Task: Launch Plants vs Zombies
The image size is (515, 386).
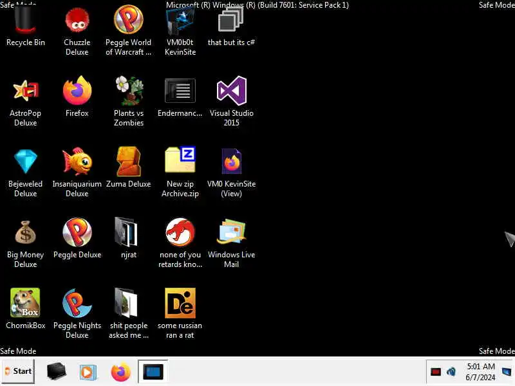Action: coord(128,102)
